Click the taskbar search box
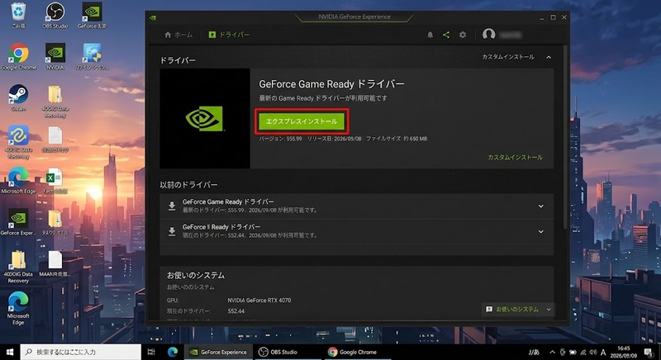Viewport: 661px width, 360px height. [80, 352]
